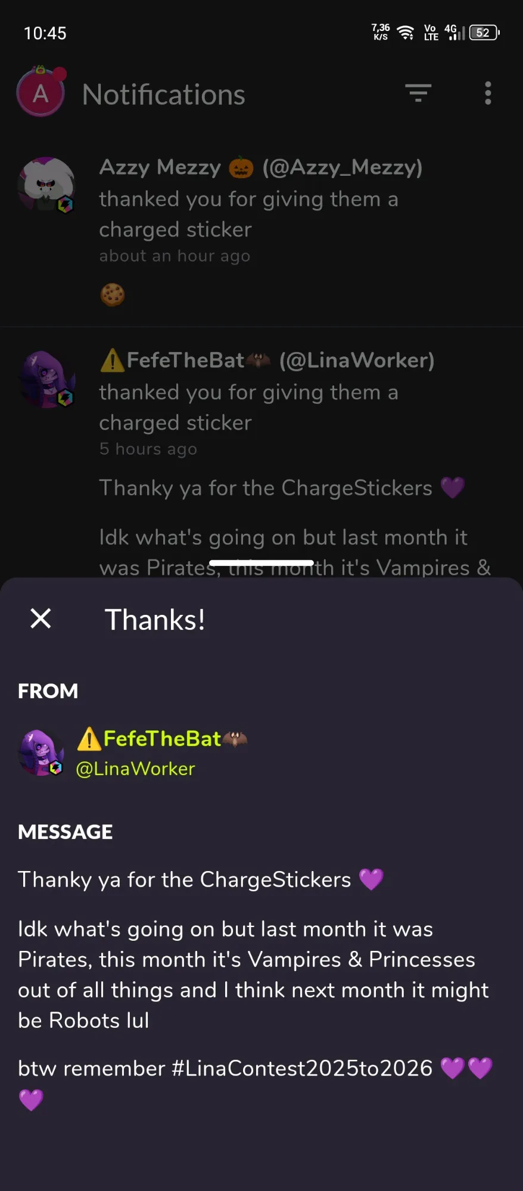
Task: Tap the sheet drag handle bar
Action: tap(261, 563)
